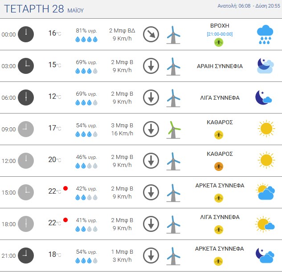Viewport: 282px width, 272px height.
Task: Click the moon and cloud icon at 06:00
Action: [264, 97]
